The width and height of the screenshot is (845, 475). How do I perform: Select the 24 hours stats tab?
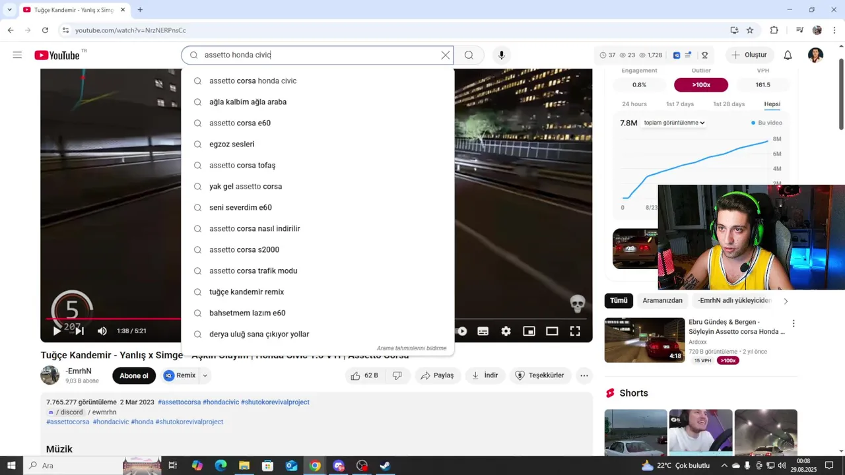pos(634,104)
